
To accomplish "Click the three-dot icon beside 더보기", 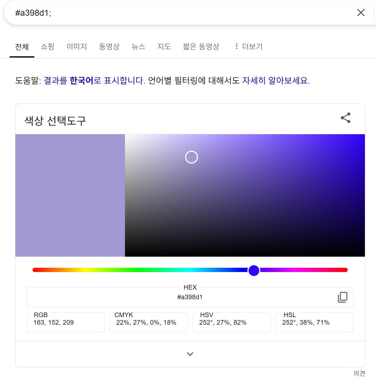I will point(236,47).
